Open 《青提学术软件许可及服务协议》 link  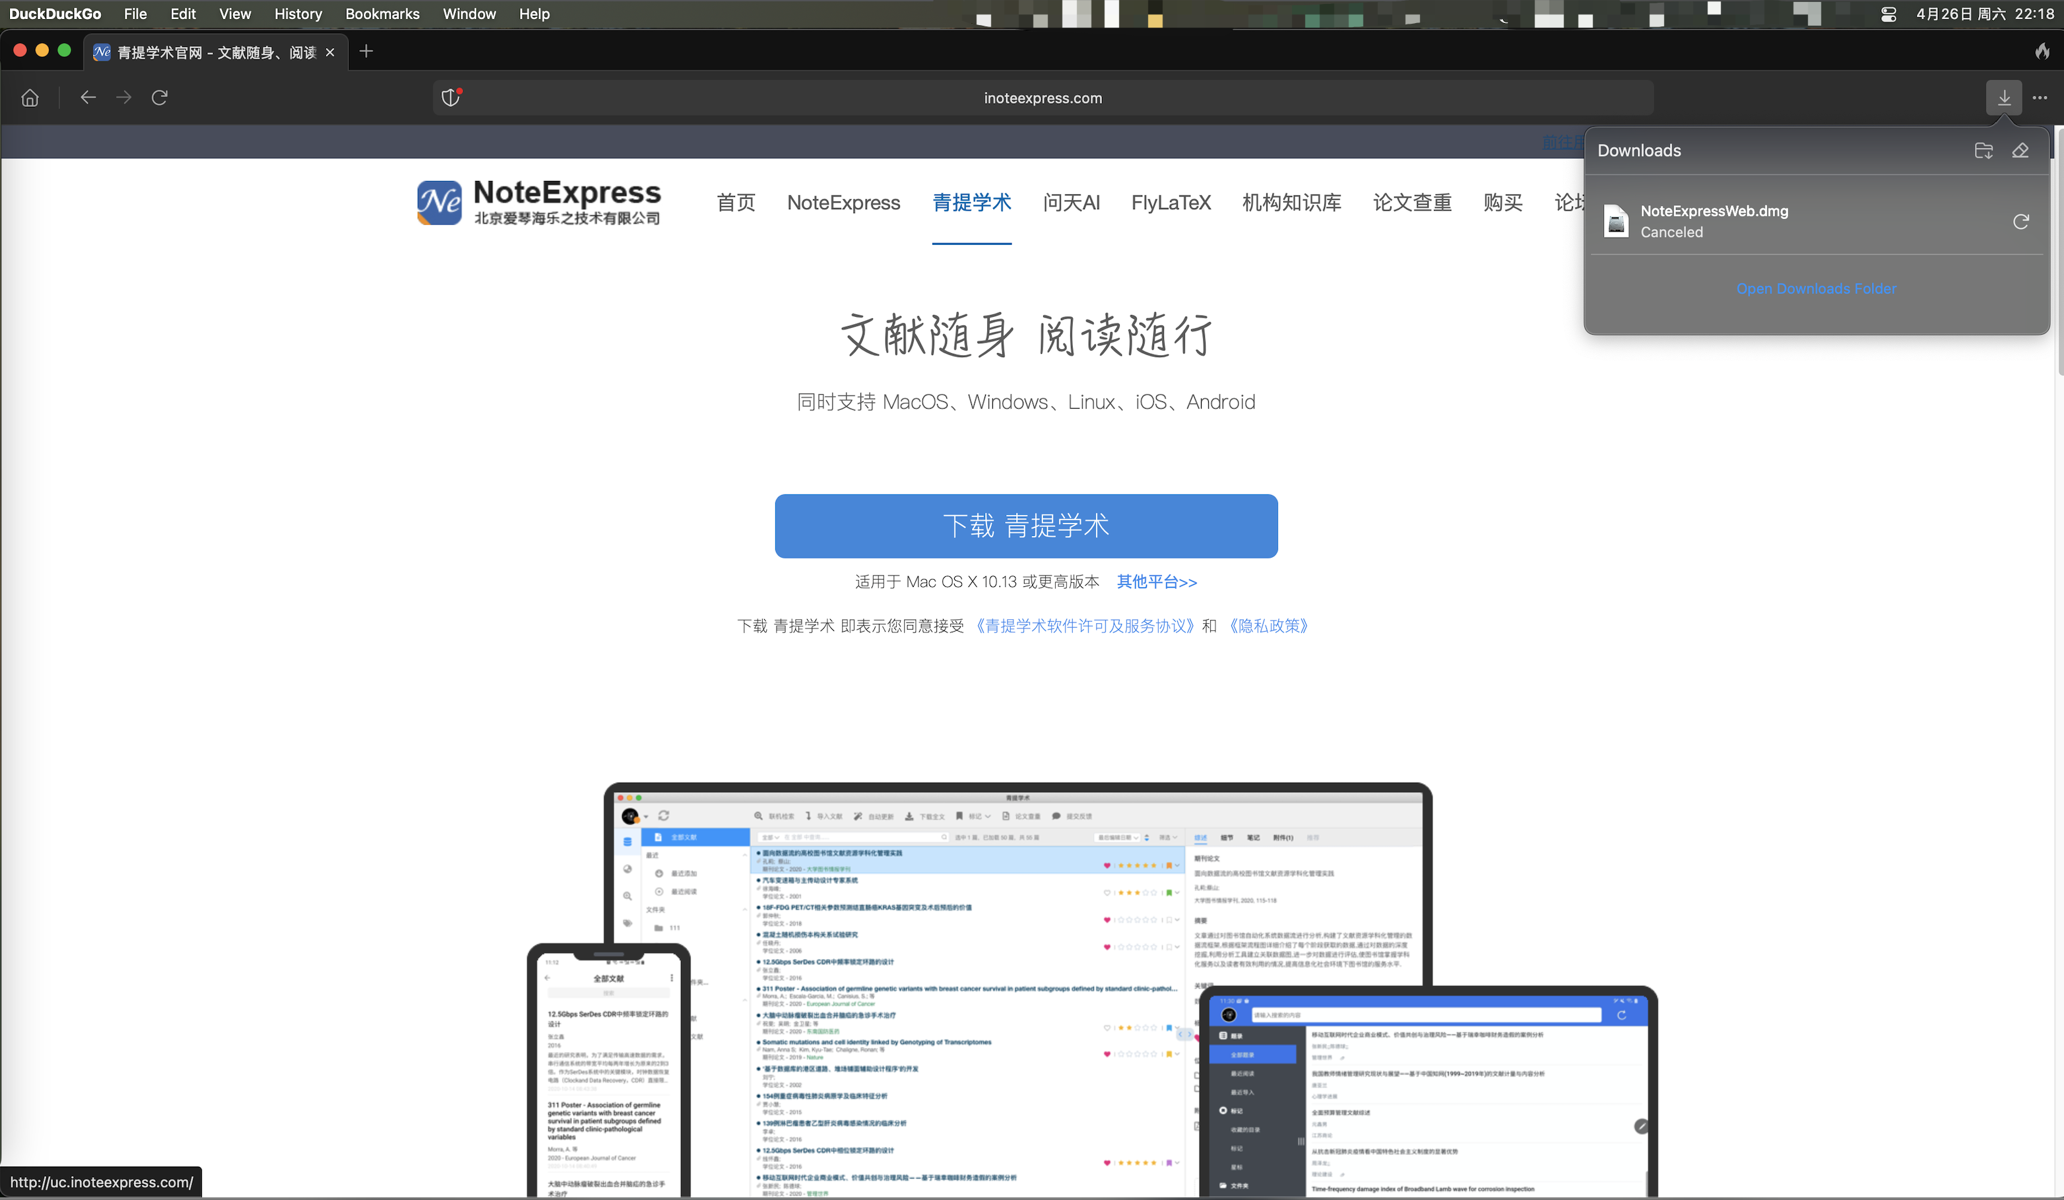[x=1084, y=626]
